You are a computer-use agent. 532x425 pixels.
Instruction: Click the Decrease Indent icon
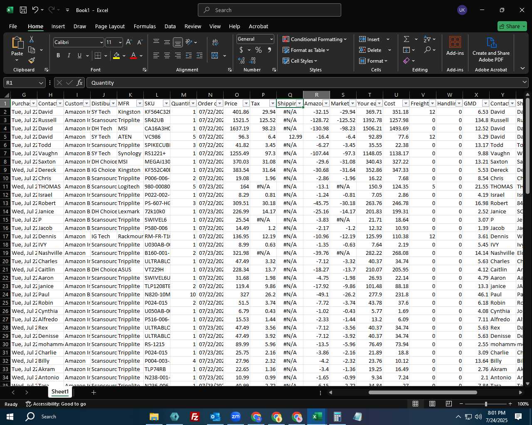click(x=189, y=55)
